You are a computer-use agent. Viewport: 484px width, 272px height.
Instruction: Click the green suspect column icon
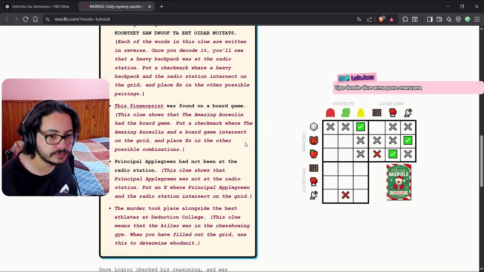[x=346, y=113]
